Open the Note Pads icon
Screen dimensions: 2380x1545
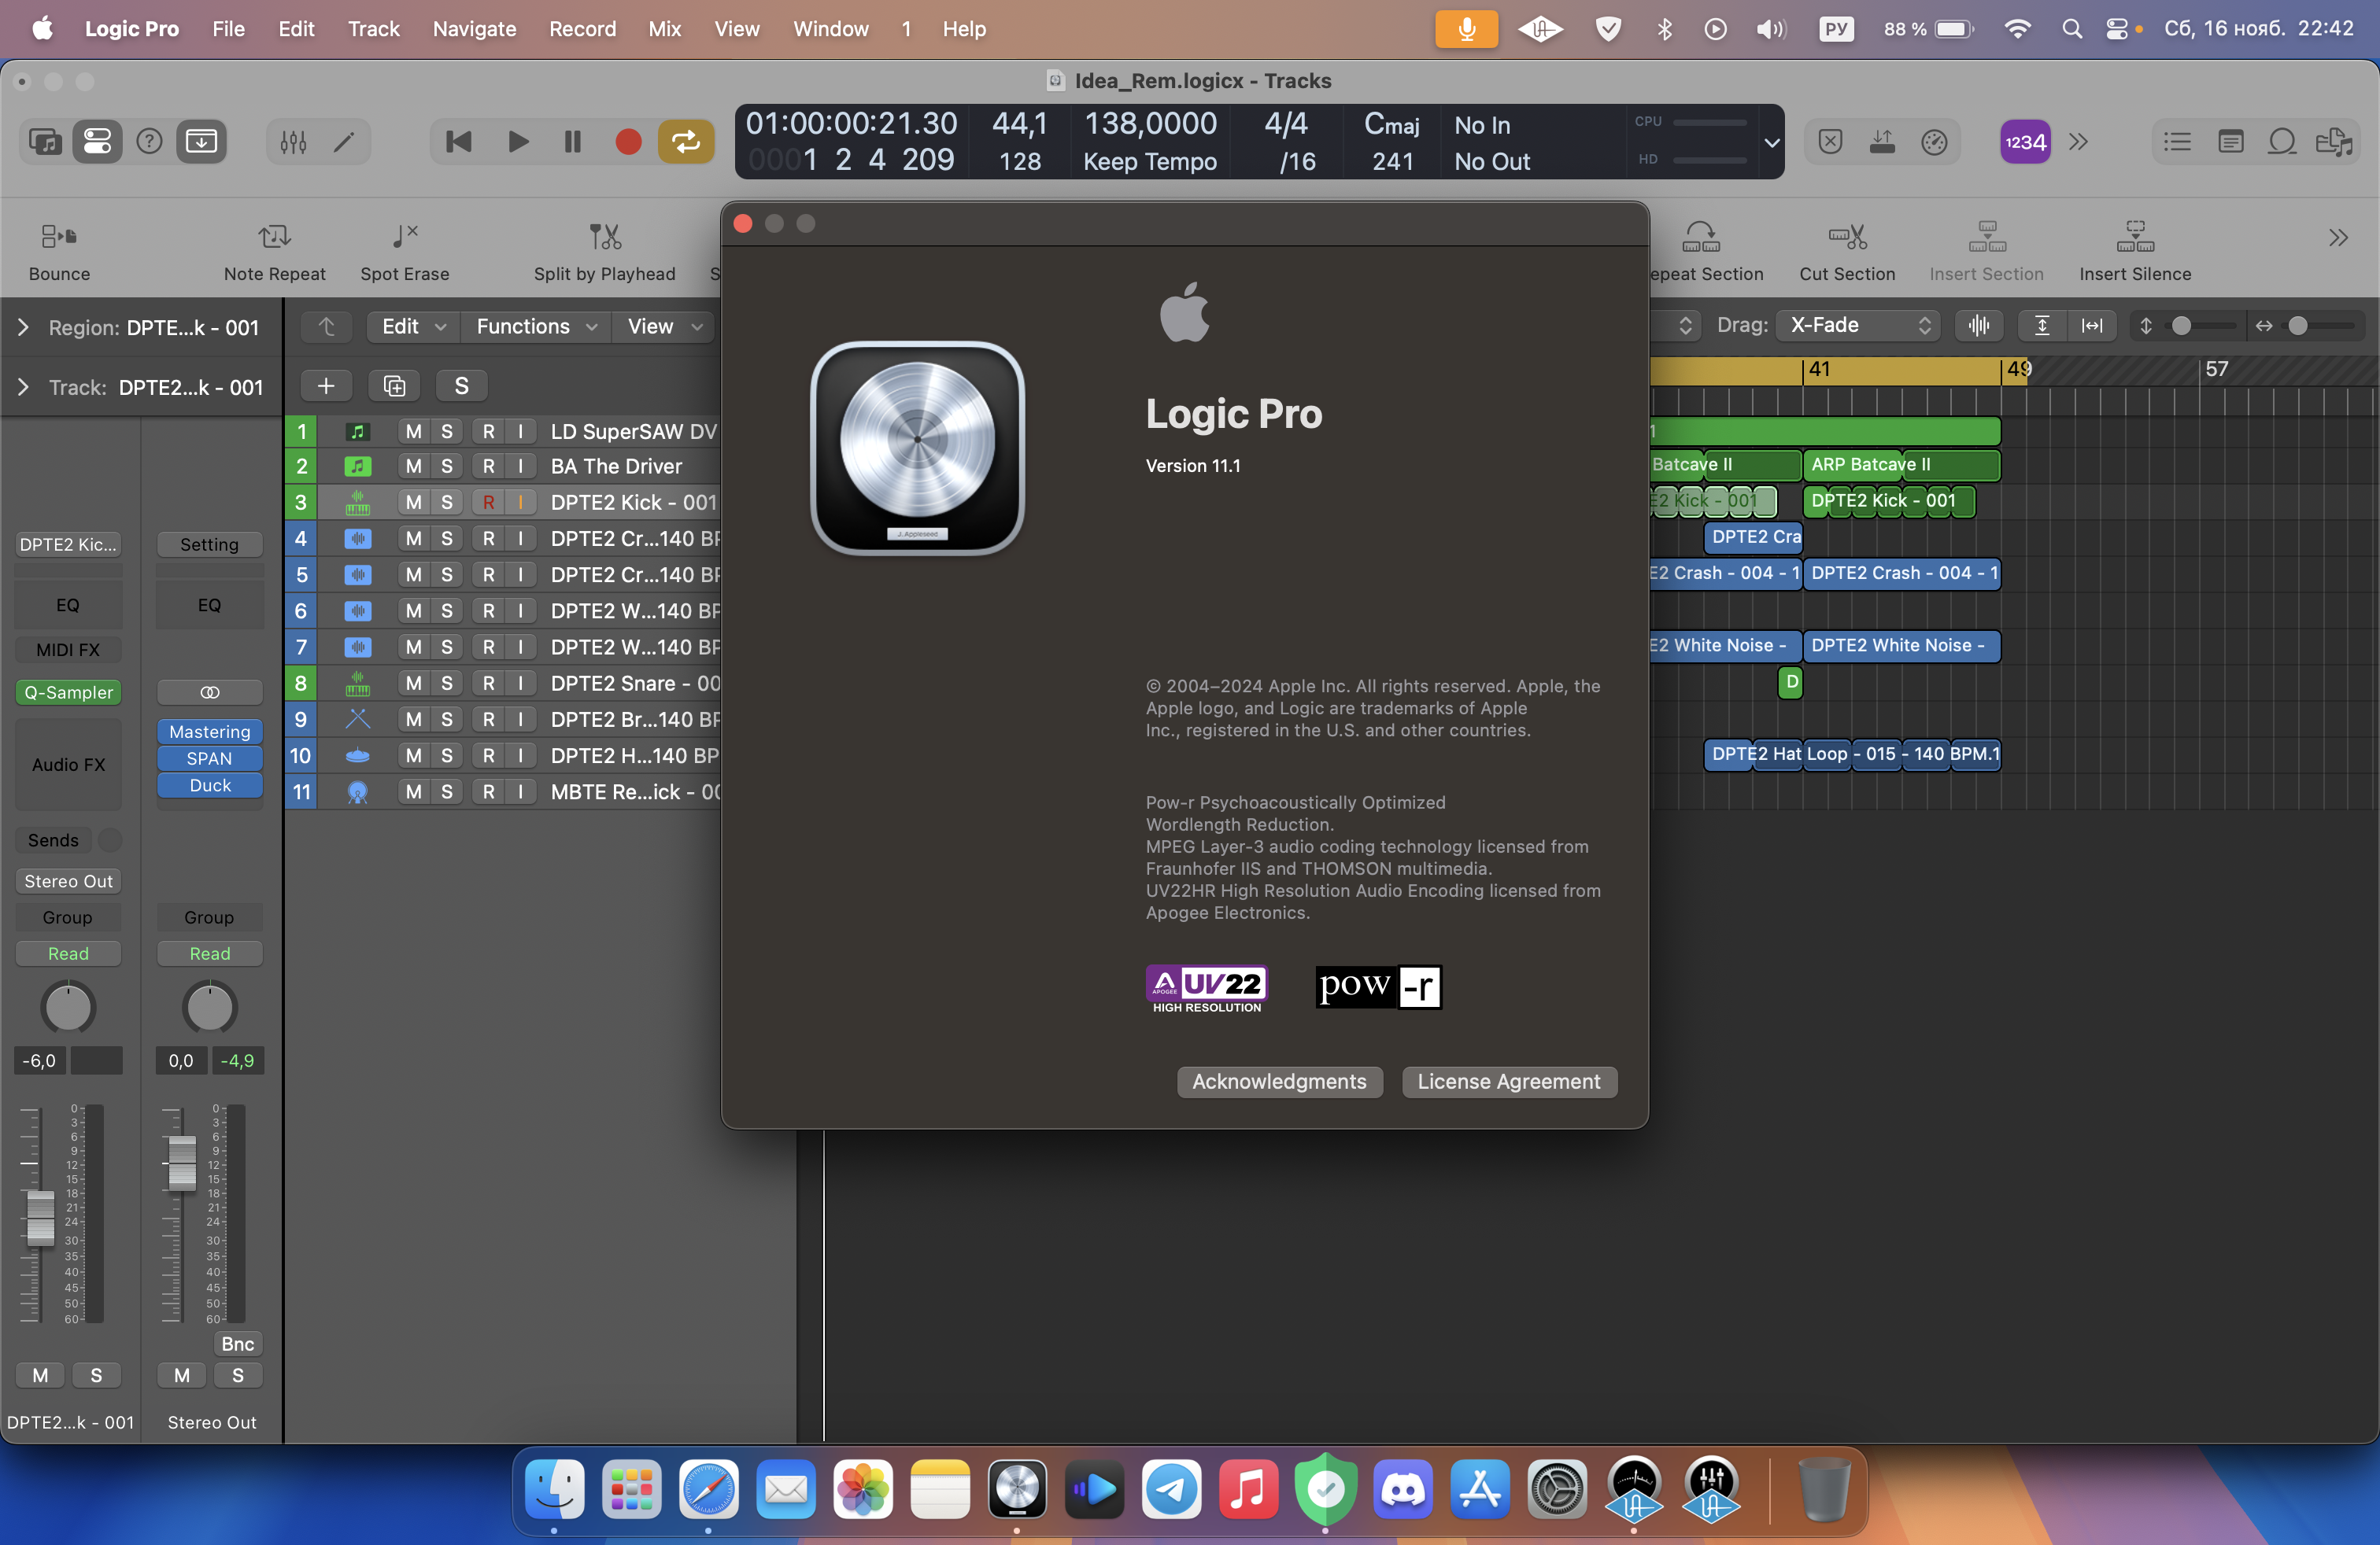point(2230,142)
